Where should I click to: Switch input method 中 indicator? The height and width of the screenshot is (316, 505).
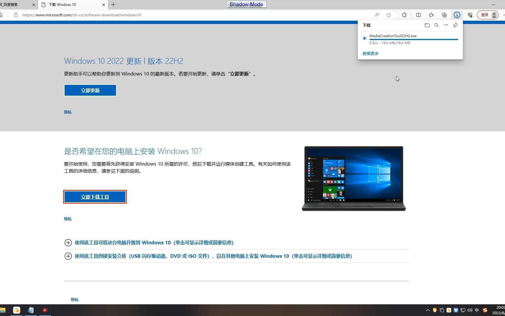[x=477, y=310]
